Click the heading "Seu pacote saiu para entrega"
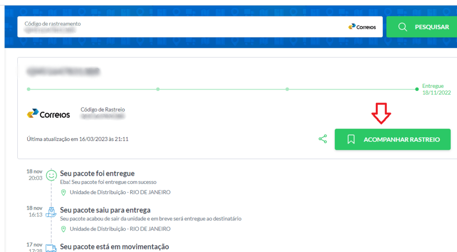The width and height of the screenshot is (457, 252). (x=105, y=210)
